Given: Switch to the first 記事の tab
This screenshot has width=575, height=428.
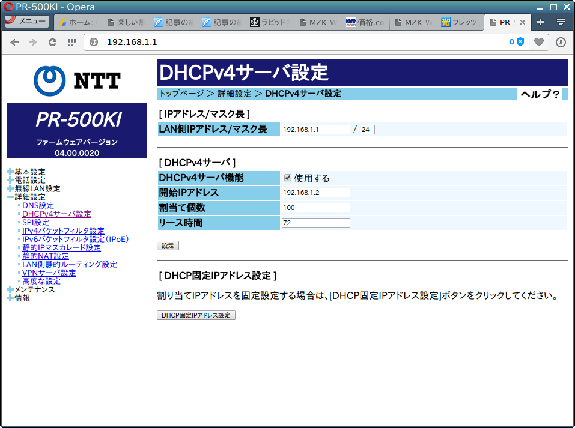Looking at the screenshot, I should pos(174,22).
